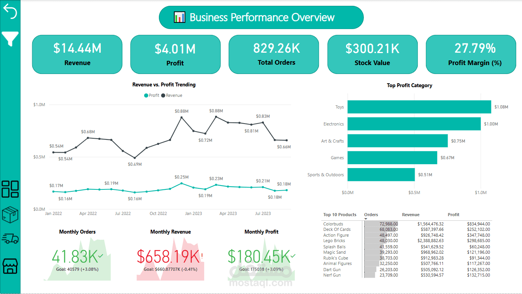Select the Magic Sand row
Screen dimensions: 522x294
click(x=407, y=252)
